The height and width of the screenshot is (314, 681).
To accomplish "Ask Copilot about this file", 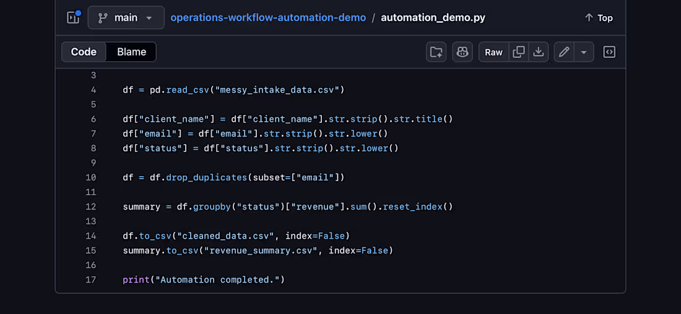I will click(x=462, y=52).
